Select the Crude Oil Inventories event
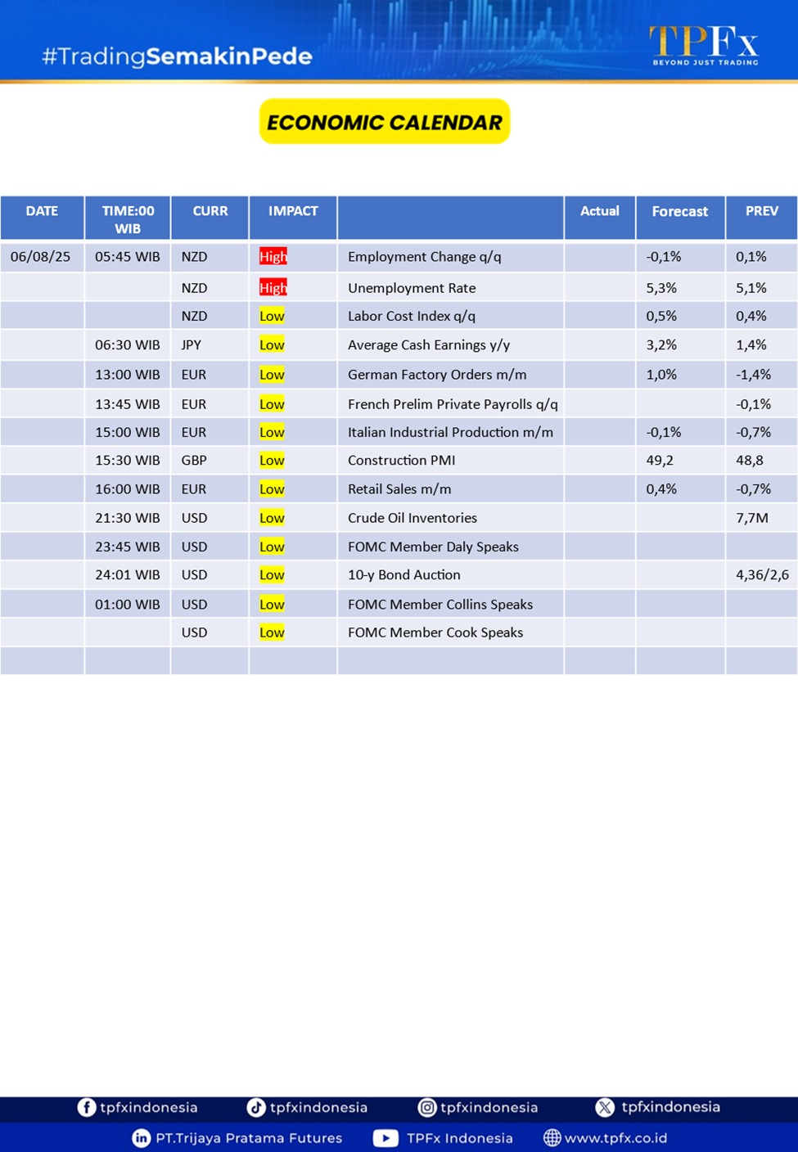 [x=413, y=518]
